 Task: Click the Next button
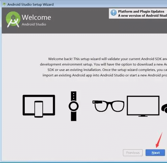tap(155, 153)
